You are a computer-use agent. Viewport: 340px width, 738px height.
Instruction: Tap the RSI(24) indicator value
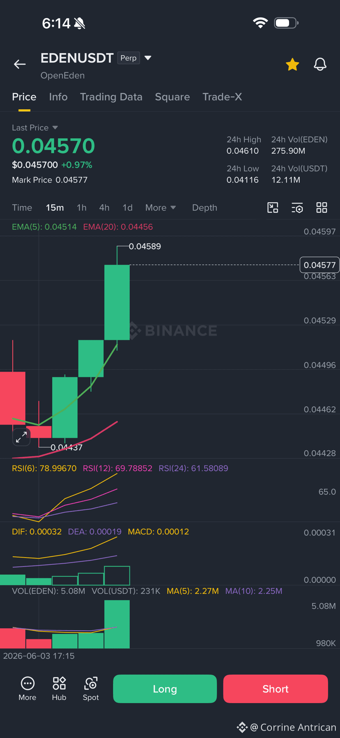193,468
